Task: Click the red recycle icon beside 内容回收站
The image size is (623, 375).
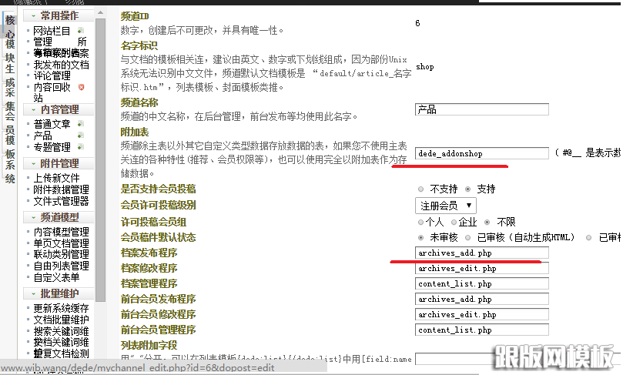Action: pyautogui.click(x=81, y=88)
